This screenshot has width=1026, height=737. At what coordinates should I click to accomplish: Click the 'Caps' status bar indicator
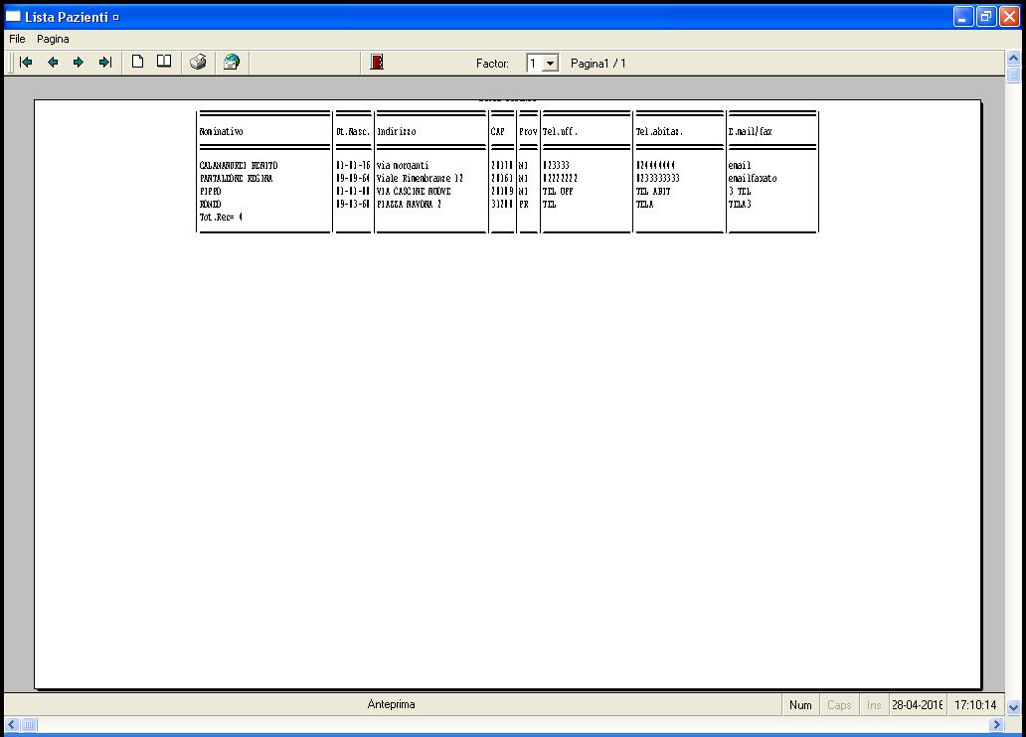point(839,705)
